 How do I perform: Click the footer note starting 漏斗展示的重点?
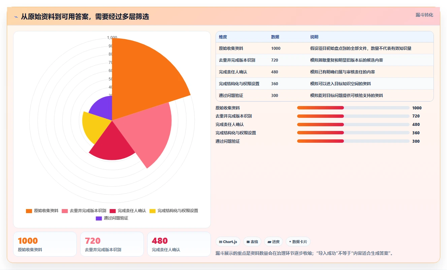click(x=305, y=253)
